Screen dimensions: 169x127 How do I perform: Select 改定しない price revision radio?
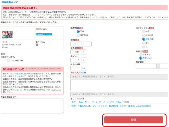click(141, 58)
